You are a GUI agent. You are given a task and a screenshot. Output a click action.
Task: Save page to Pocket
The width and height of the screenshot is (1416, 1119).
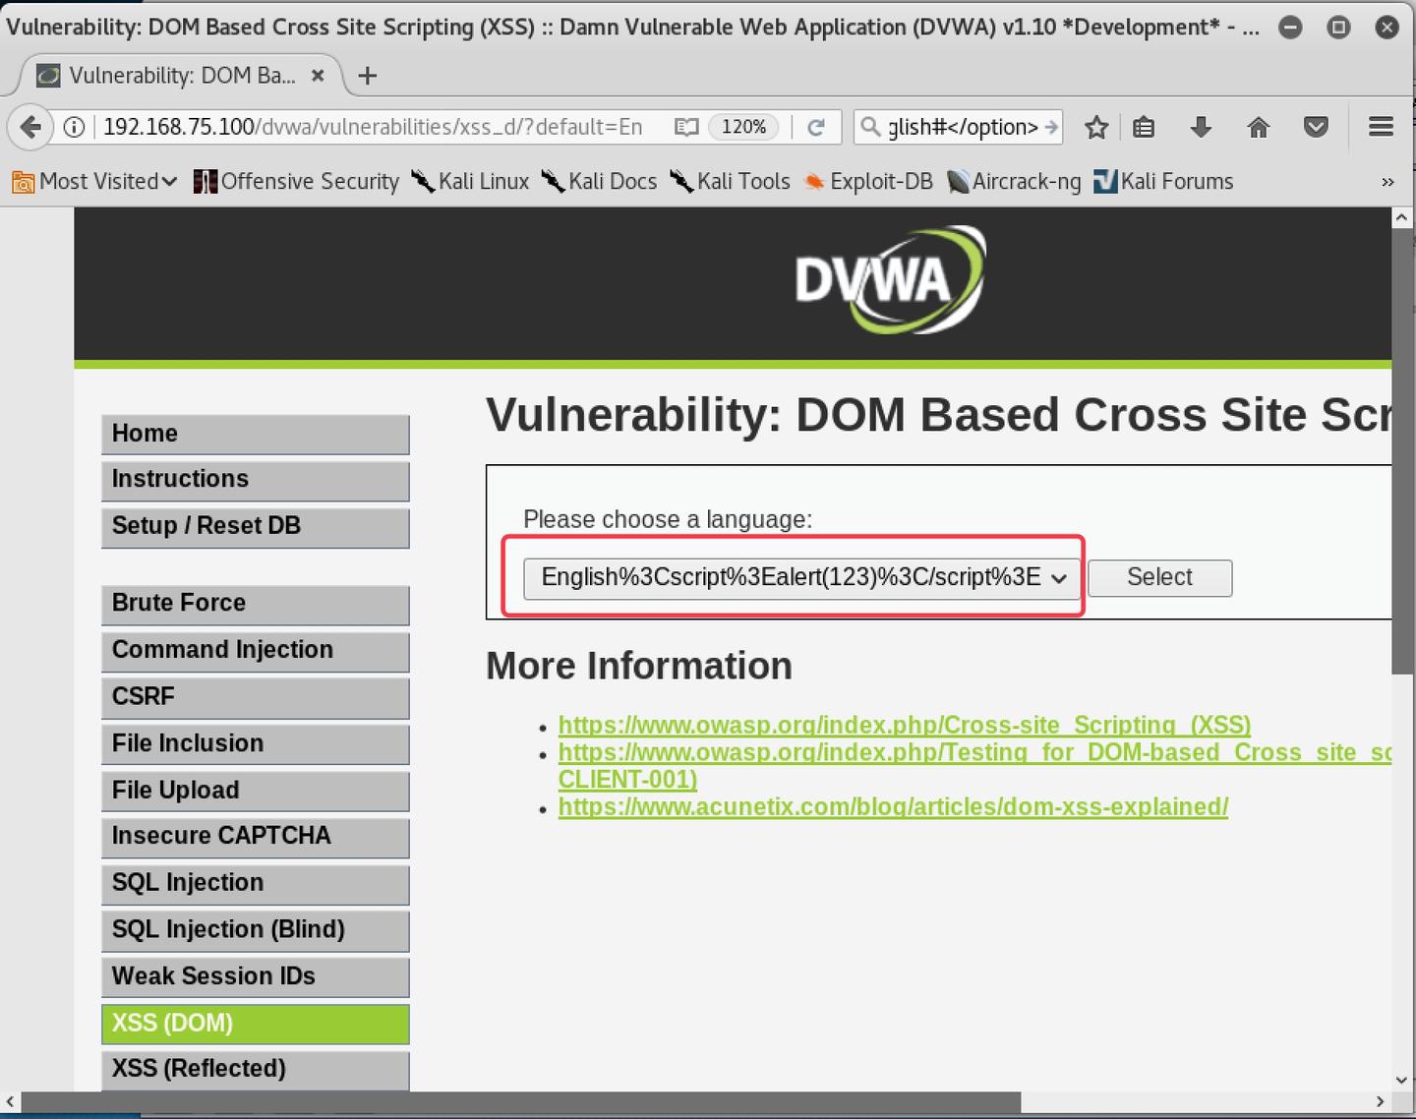click(x=1316, y=127)
